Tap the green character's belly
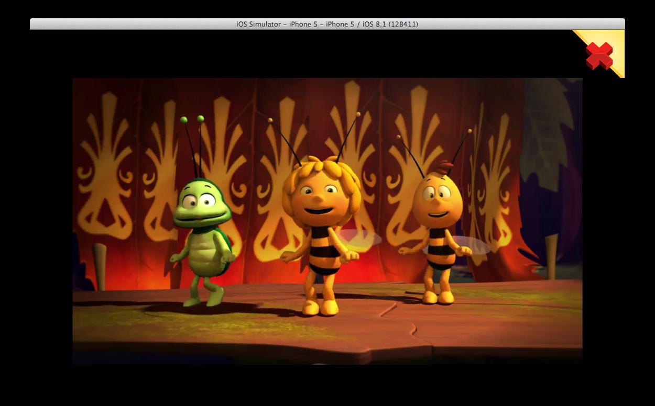The image size is (655, 406). pyautogui.click(x=202, y=255)
